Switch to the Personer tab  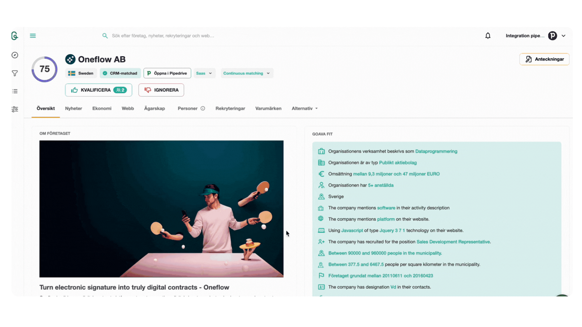(187, 108)
